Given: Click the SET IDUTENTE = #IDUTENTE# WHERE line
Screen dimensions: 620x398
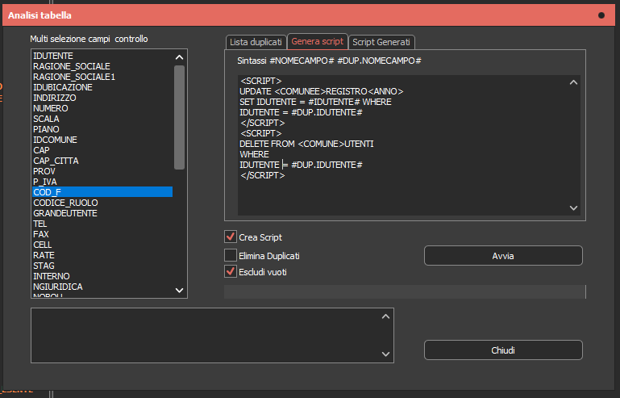Looking at the screenshot, I should coord(315,103).
